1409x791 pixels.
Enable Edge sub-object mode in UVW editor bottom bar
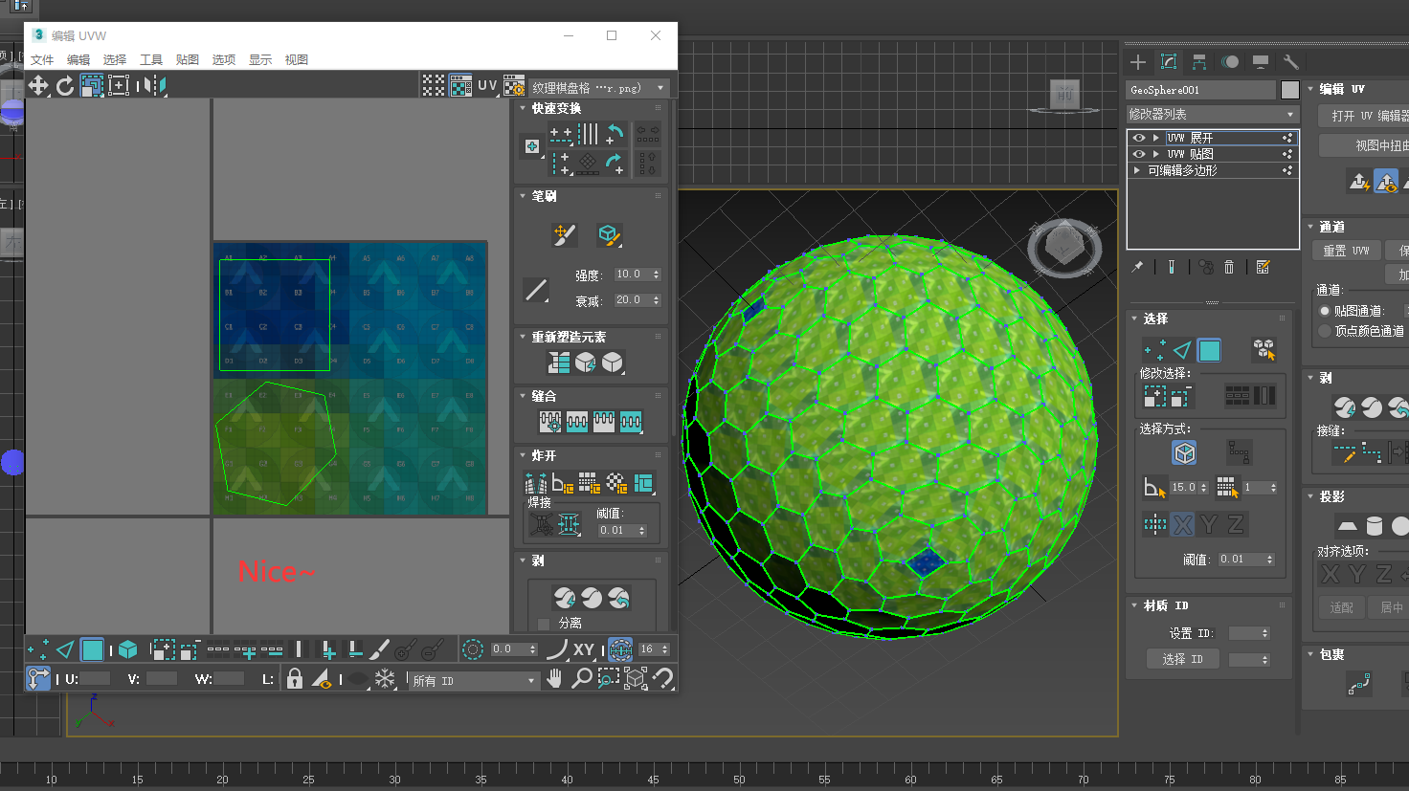pos(65,650)
